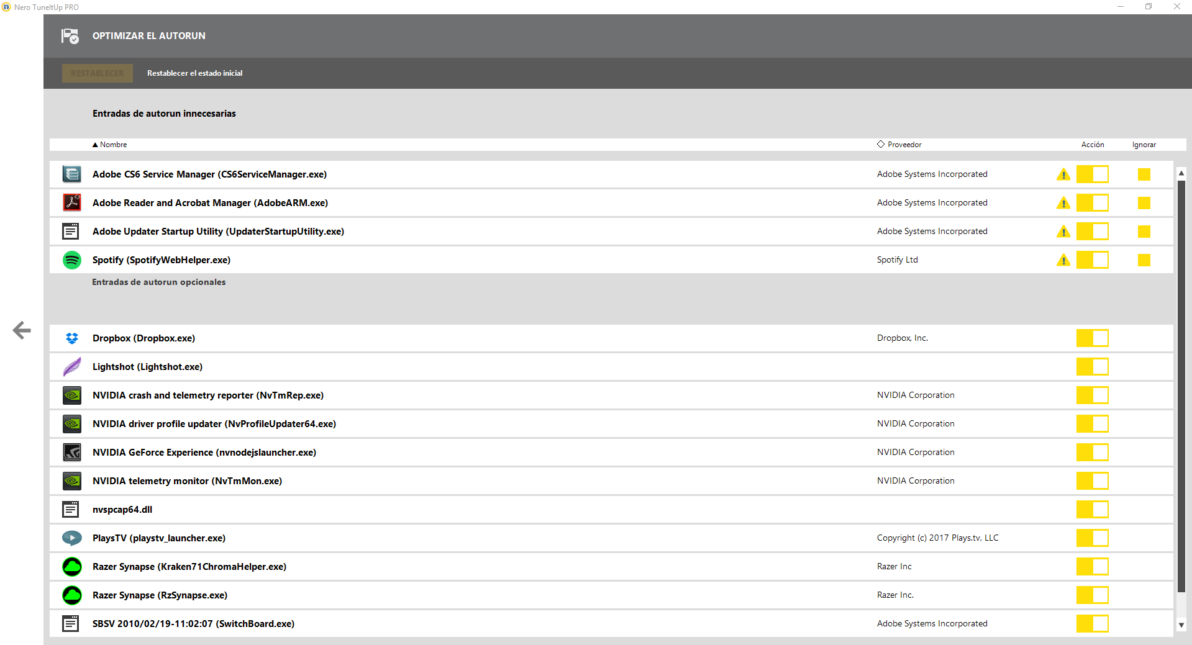Select the Dropbox (Dropbox.exe) entry name
Screen dimensions: 1192x645
pos(143,338)
